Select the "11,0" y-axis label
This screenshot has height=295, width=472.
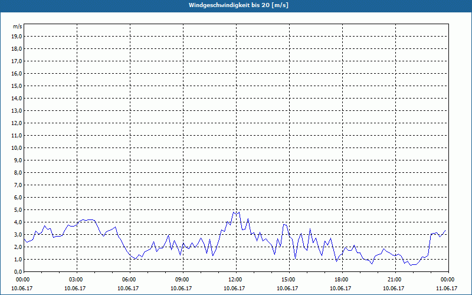click(x=17, y=136)
